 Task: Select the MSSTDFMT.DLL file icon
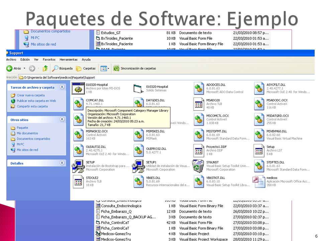(x=199, y=135)
